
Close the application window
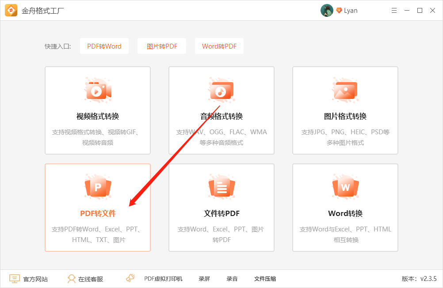tap(432, 11)
